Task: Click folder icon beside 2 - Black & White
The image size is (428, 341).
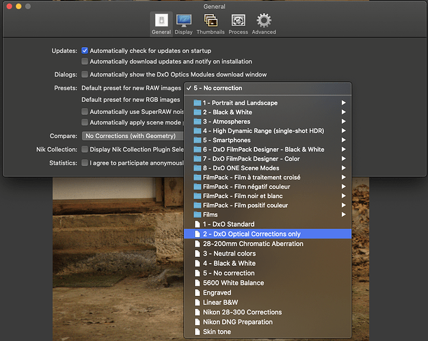Action: tap(197, 112)
